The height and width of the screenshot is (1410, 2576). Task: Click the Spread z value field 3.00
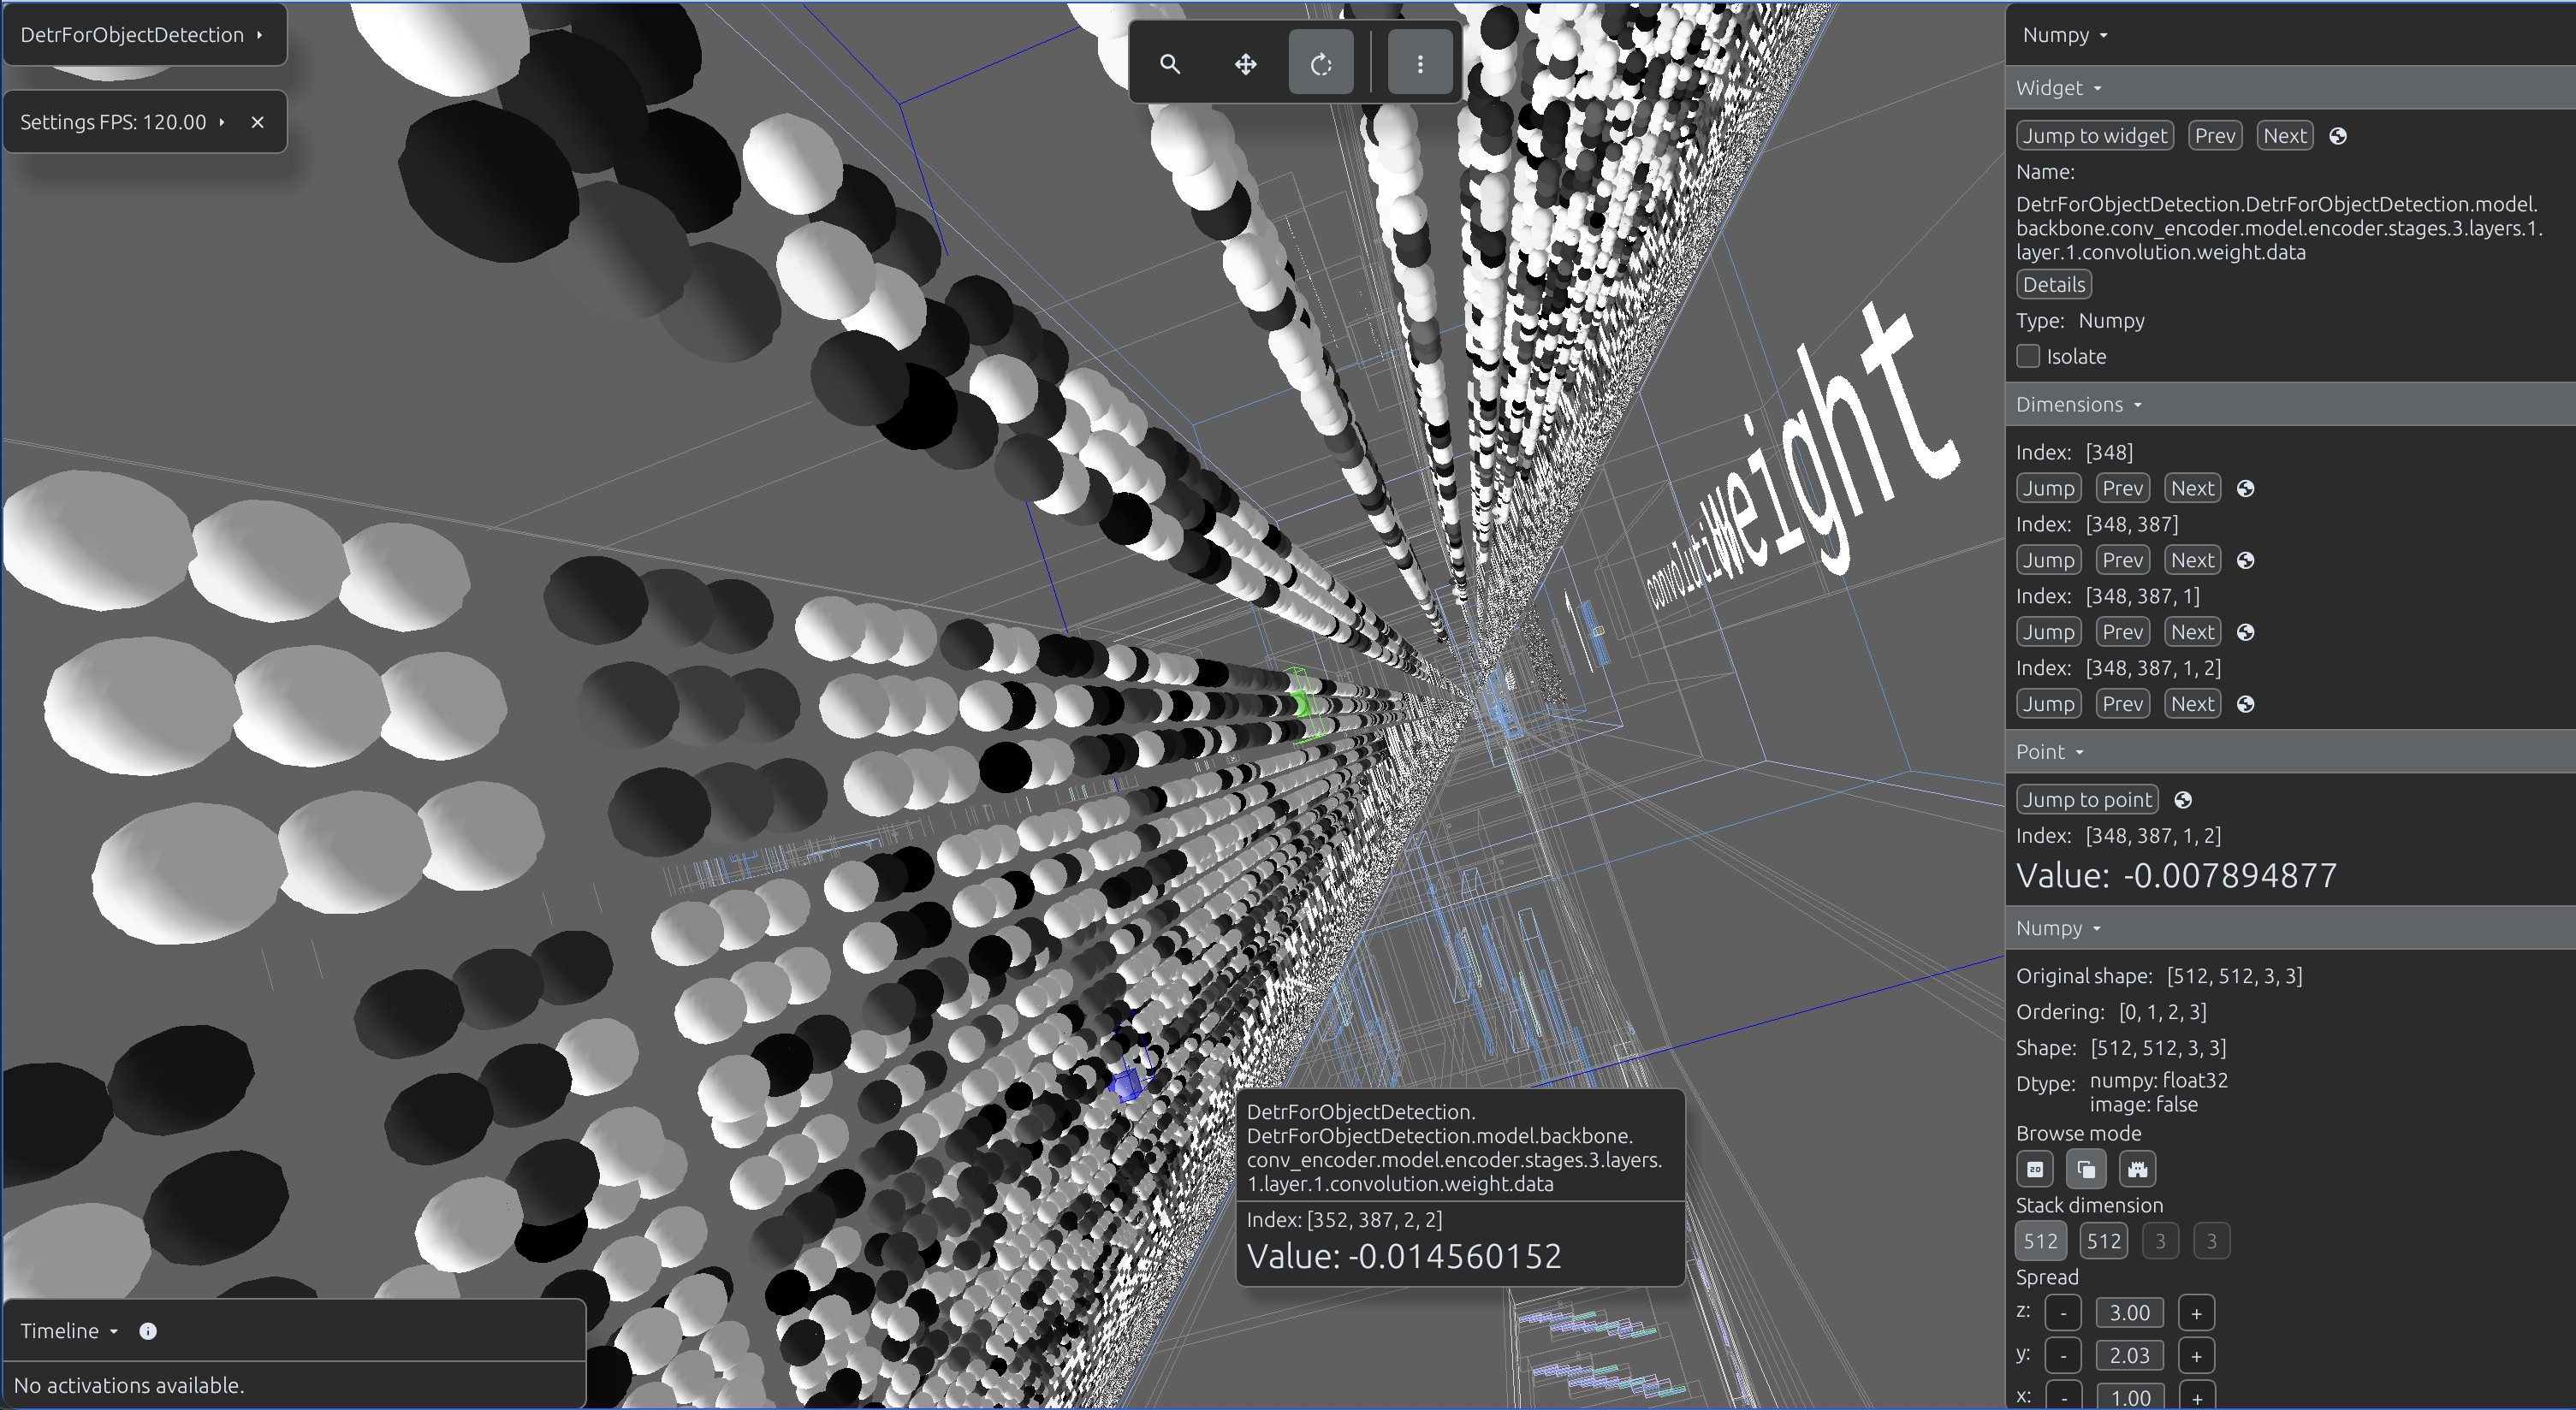[x=2129, y=1313]
